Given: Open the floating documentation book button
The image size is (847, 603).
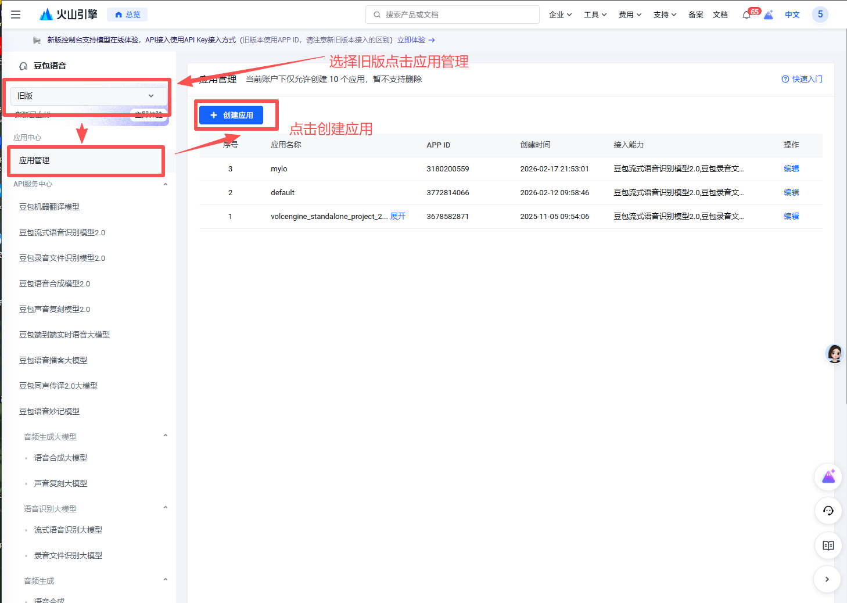Looking at the screenshot, I should pyautogui.click(x=828, y=545).
